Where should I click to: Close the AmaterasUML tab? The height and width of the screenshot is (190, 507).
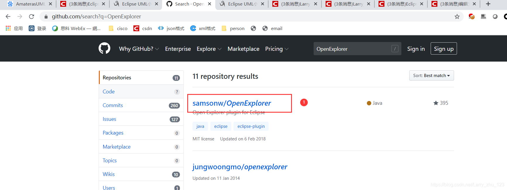[50, 4]
